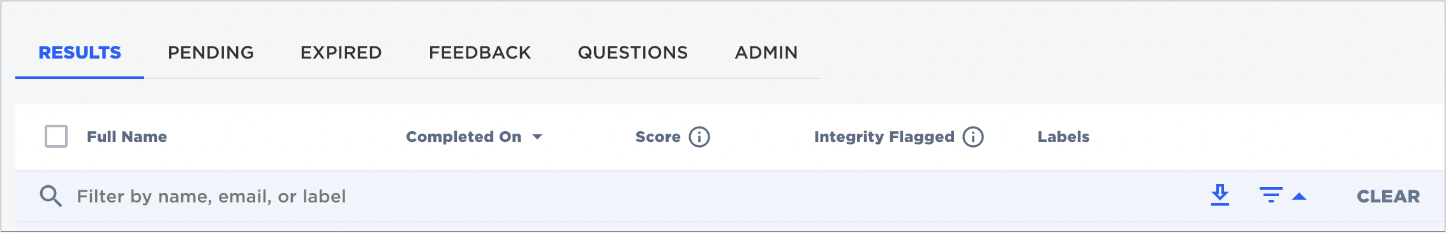
Task: Click the search magnifier icon
Action: pos(50,196)
